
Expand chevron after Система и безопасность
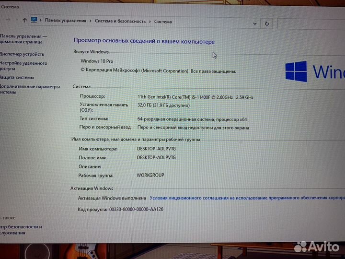150,22
